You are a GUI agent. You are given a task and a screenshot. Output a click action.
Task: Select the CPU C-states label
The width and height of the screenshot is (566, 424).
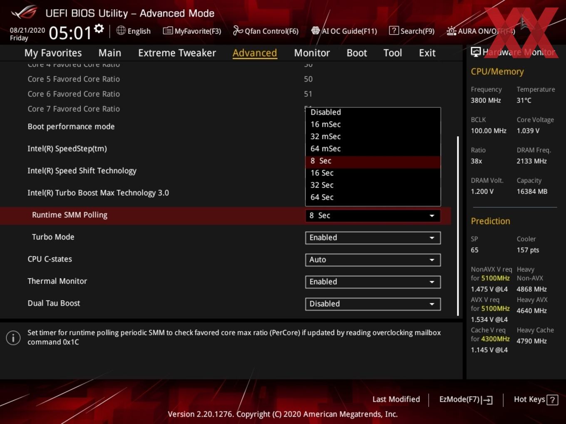click(50, 259)
